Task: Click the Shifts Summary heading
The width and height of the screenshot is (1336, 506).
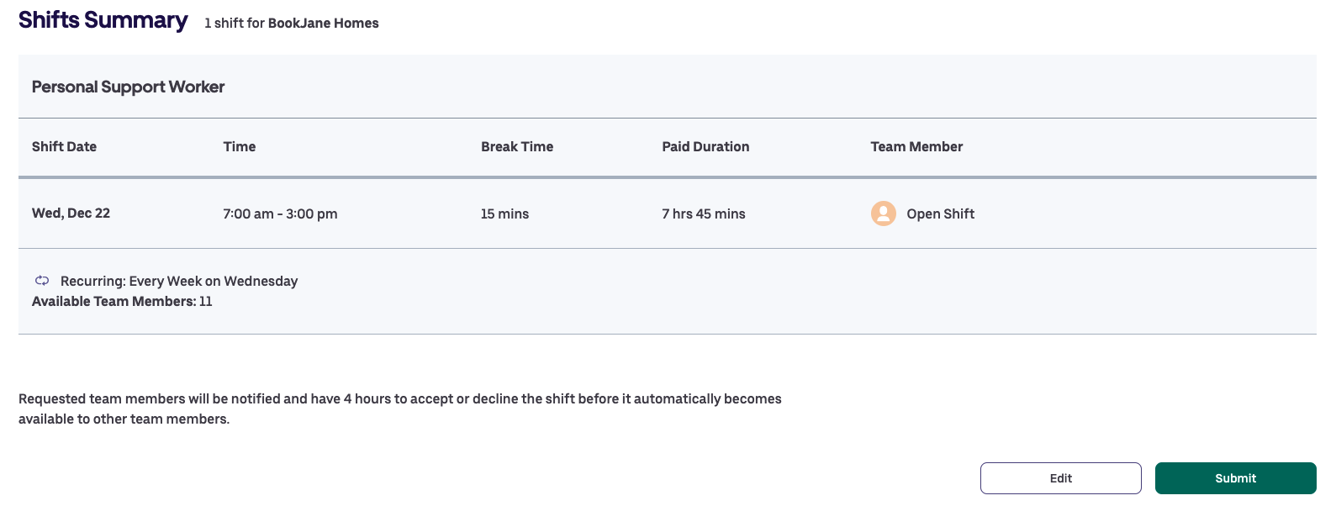Action: pyautogui.click(x=103, y=19)
